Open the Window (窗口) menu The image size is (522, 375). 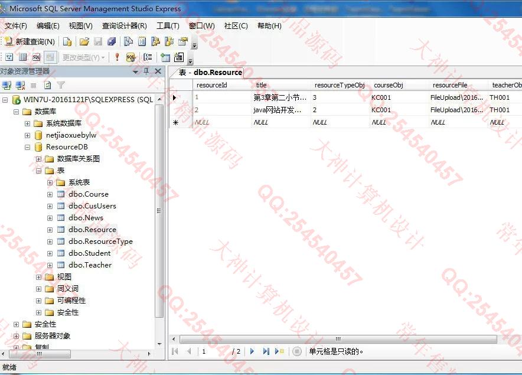tap(201, 25)
